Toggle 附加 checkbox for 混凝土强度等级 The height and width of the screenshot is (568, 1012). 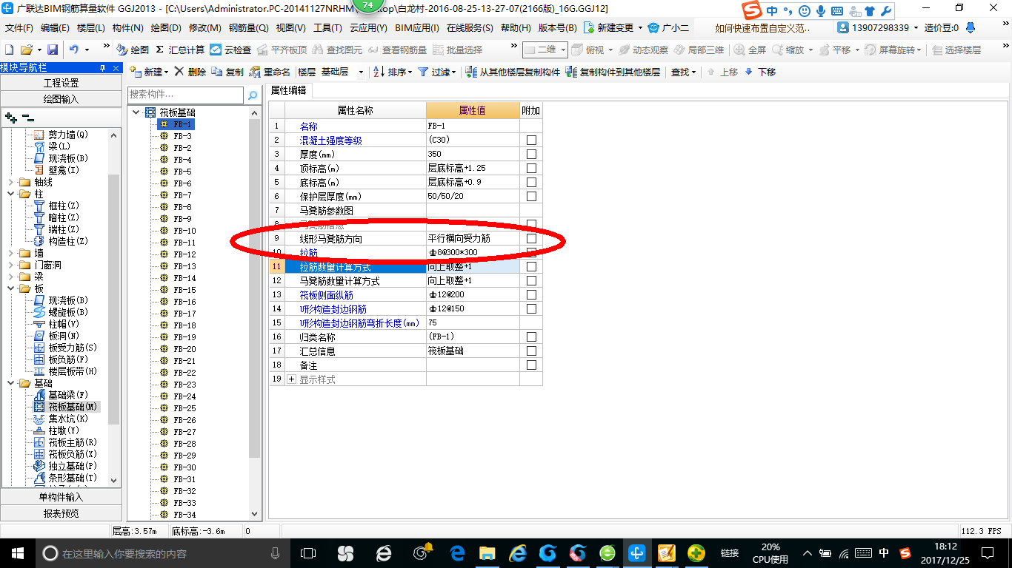pyautogui.click(x=531, y=141)
